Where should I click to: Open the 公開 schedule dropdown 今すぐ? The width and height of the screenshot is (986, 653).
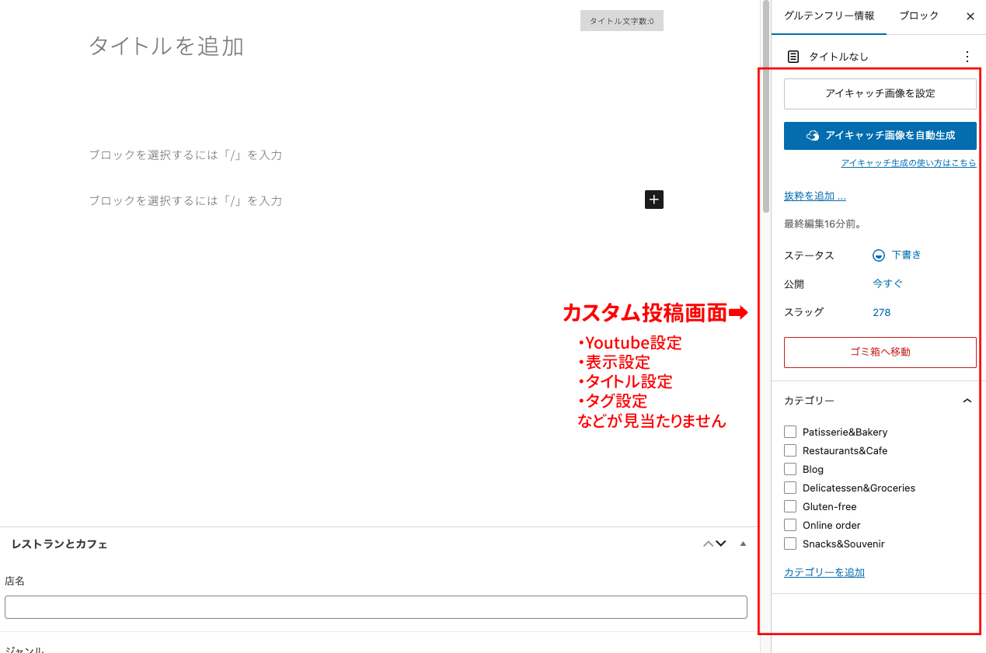coord(887,283)
